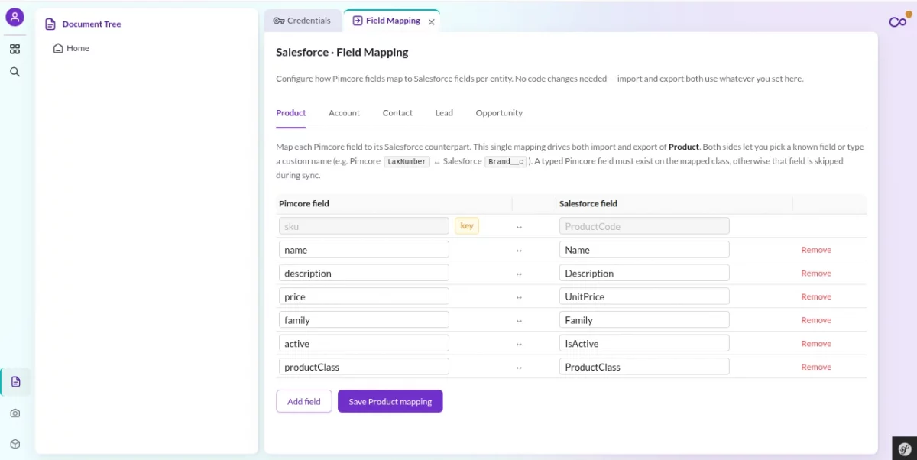Select the Account entity tab

(x=344, y=113)
